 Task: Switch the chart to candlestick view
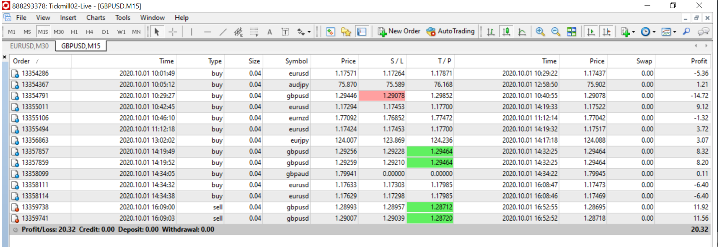(506, 32)
